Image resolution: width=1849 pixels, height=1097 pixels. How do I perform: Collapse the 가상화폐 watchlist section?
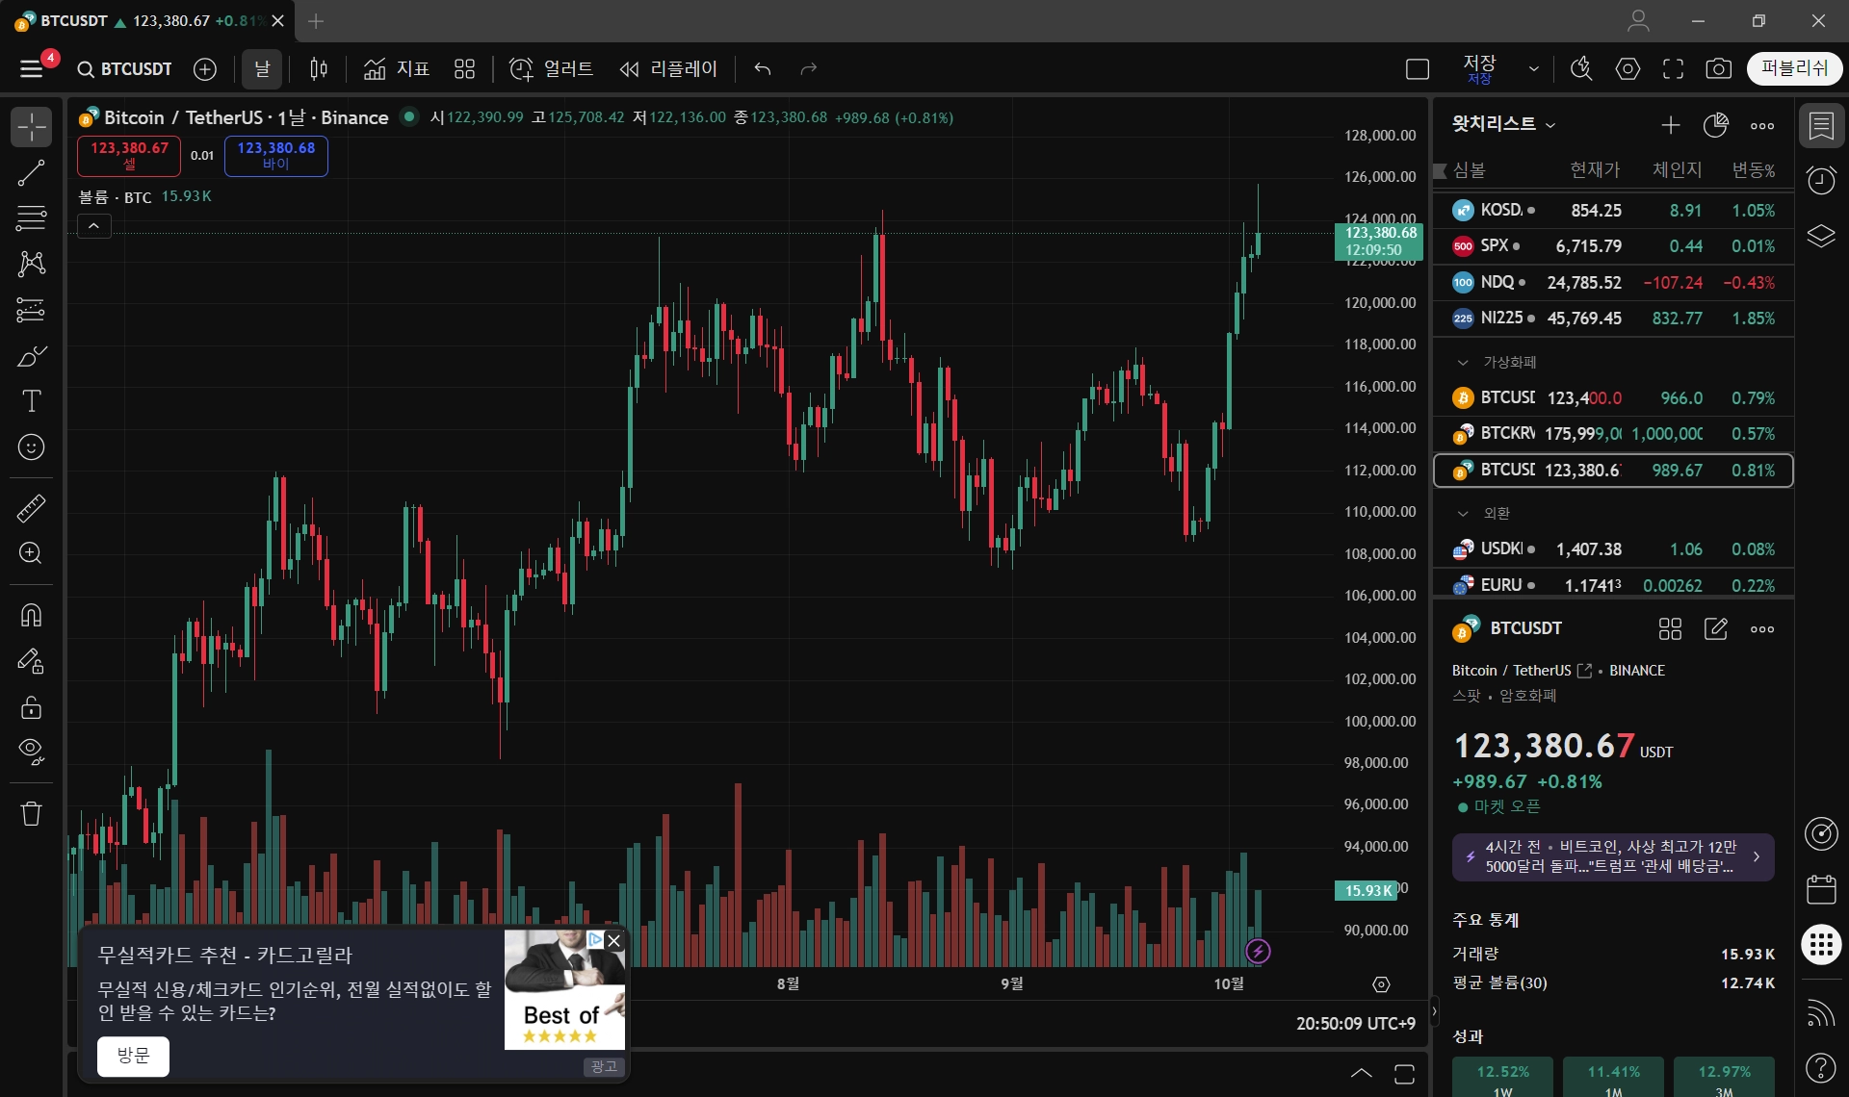click(1463, 363)
